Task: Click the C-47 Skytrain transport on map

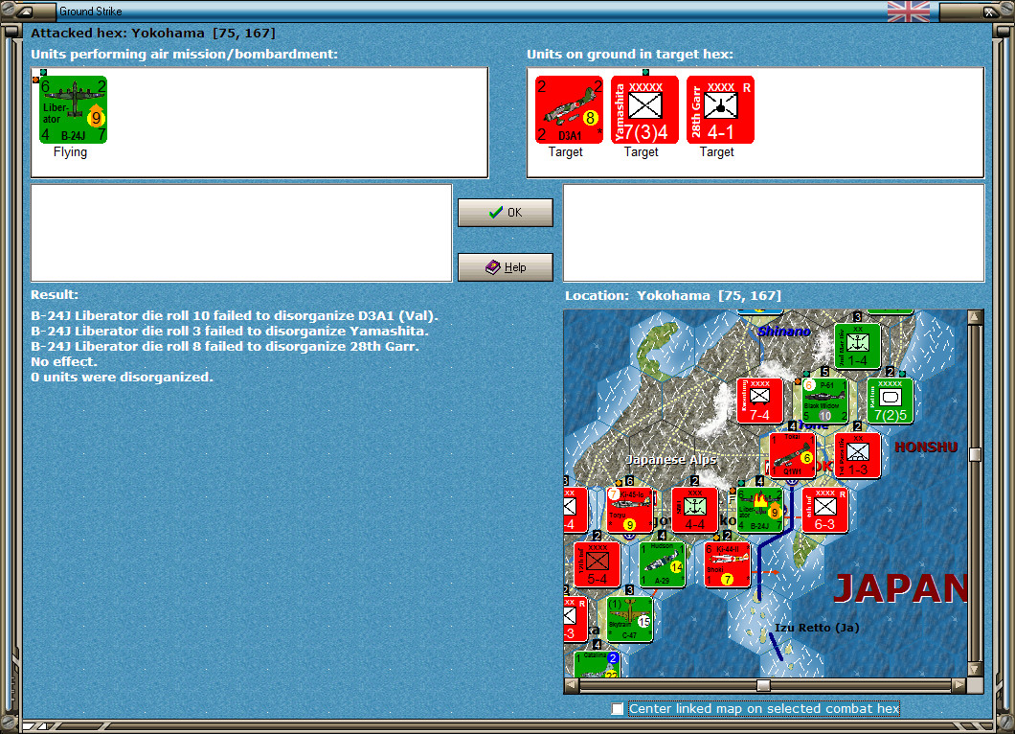Action: (x=629, y=619)
